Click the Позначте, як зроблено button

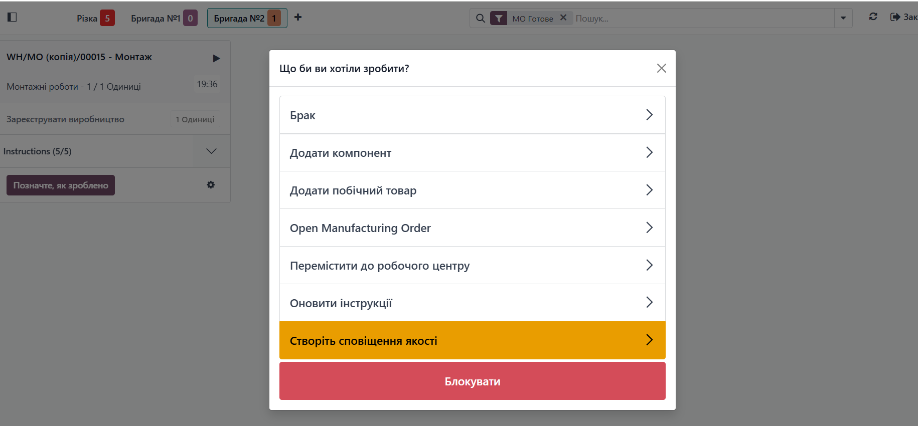click(61, 185)
